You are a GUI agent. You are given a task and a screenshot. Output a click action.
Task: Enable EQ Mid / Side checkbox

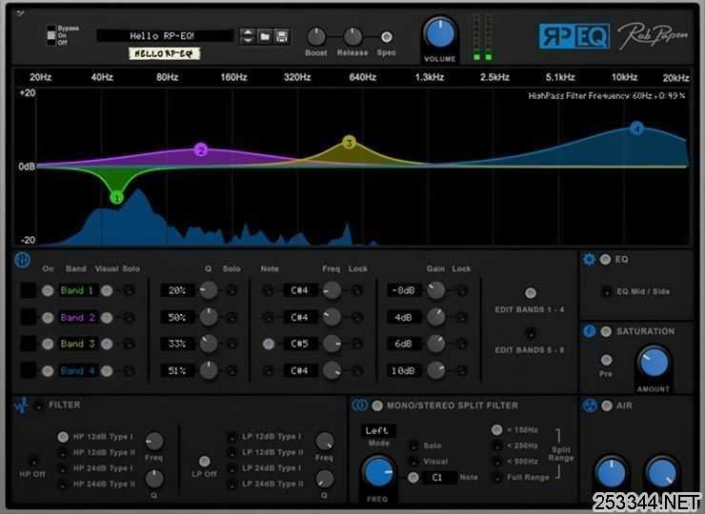click(x=607, y=291)
